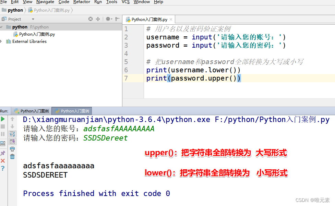
Task: Click the comment text on line 1
Action: (x=189, y=29)
